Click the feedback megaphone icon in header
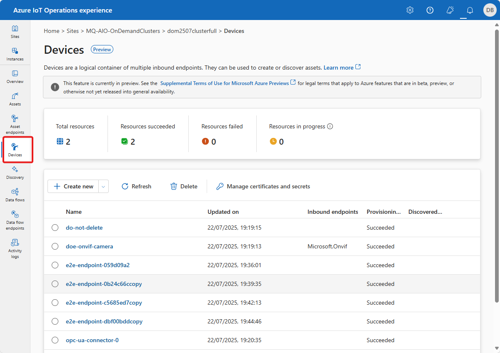The height and width of the screenshot is (353, 500). (x=450, y=10)
